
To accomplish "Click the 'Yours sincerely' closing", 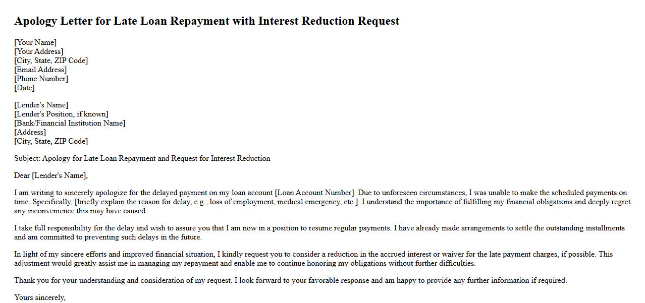I will 40,297.
